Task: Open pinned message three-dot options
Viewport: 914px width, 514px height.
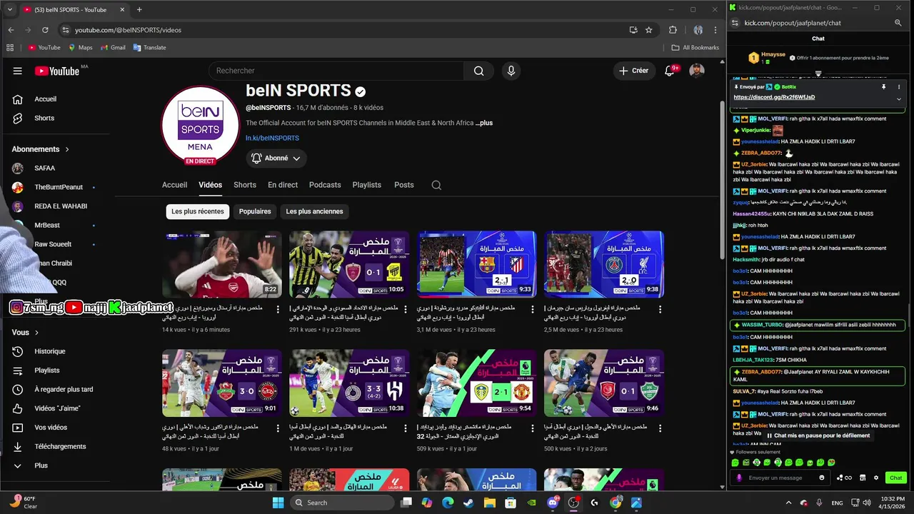Action: [899, 87]
